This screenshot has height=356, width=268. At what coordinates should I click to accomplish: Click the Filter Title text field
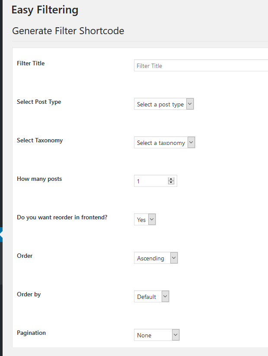[x=201, y=65]
